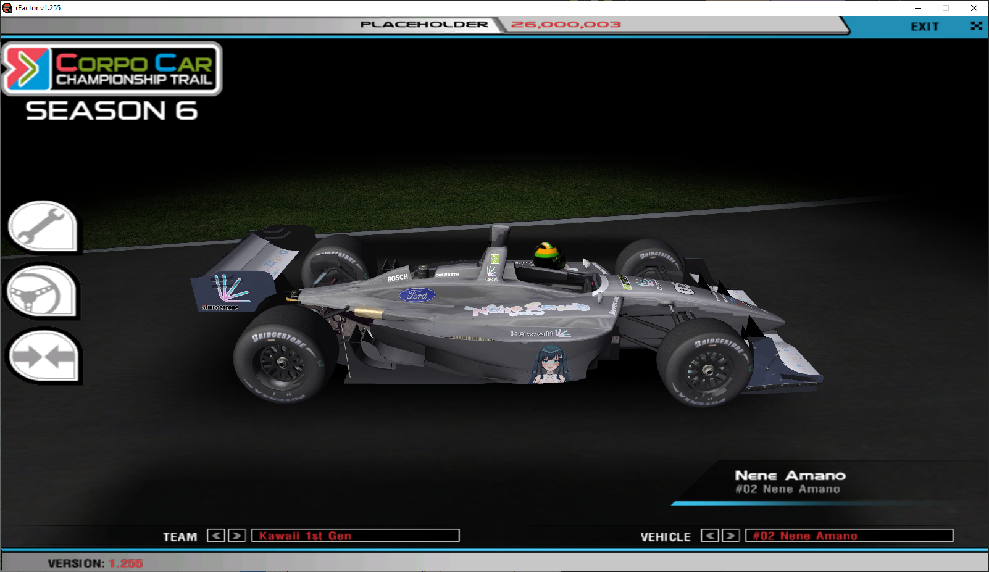Open the wrench customize icon
The image size is (989, 572).
[42, 226]
